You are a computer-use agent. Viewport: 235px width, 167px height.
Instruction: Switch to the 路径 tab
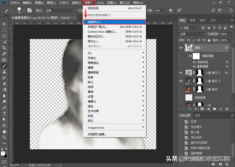tap(203, 20)
